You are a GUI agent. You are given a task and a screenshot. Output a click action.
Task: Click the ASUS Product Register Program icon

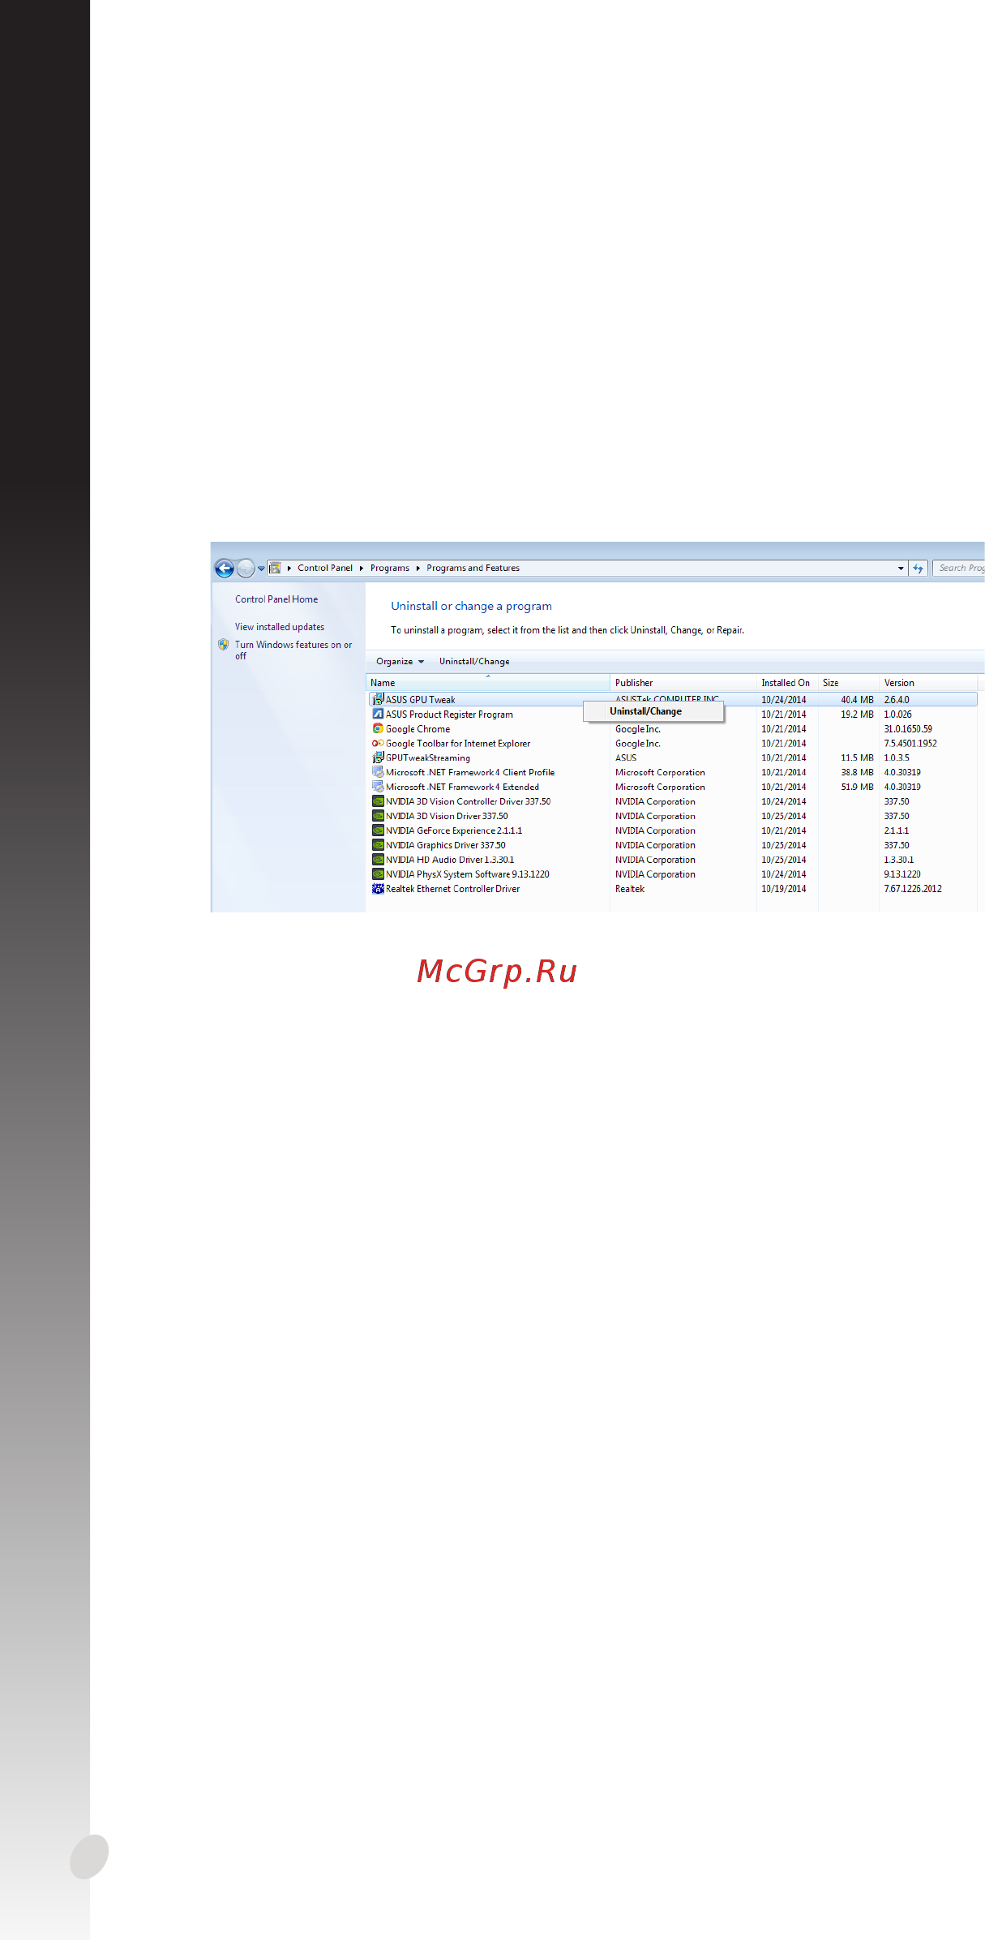(x=378, y=714)
